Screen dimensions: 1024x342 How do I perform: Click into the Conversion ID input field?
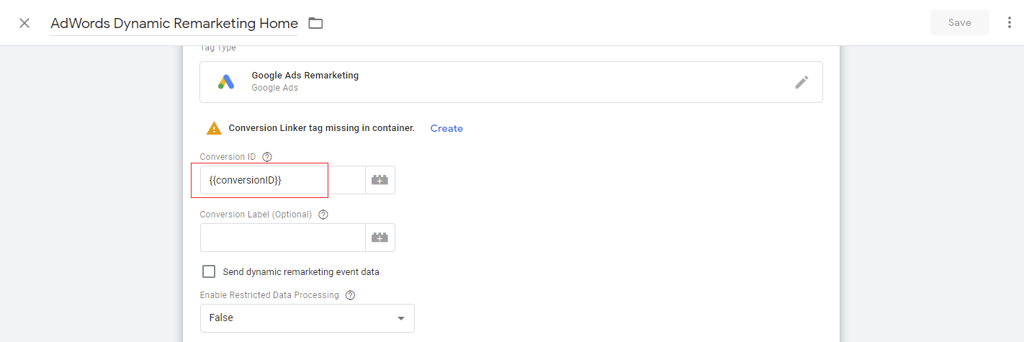pos(282,180)
